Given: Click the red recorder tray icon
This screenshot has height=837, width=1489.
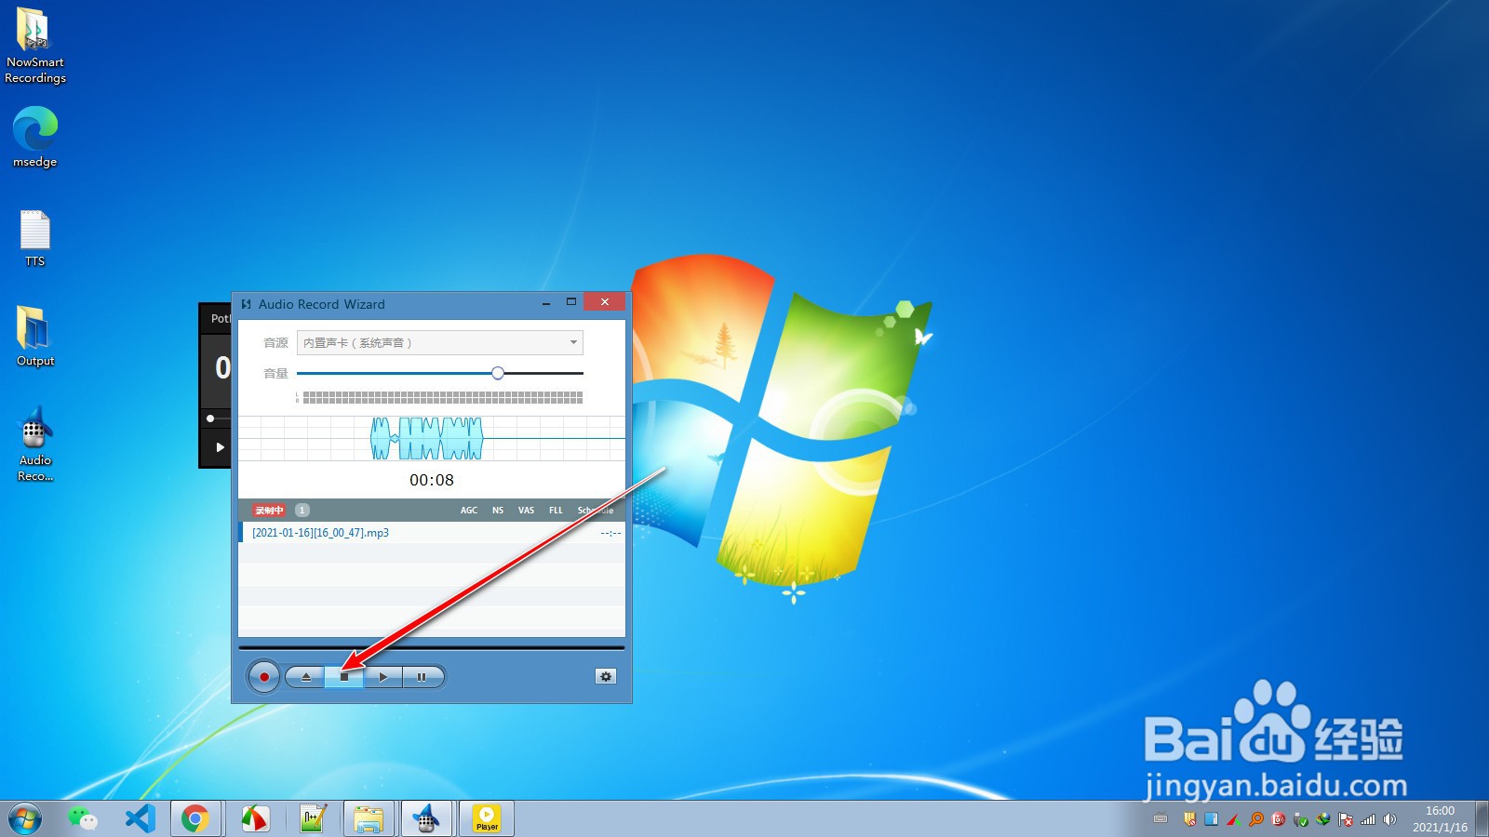Looking at the screenshot, I should pyautogui.click(x=1279, y=819).
